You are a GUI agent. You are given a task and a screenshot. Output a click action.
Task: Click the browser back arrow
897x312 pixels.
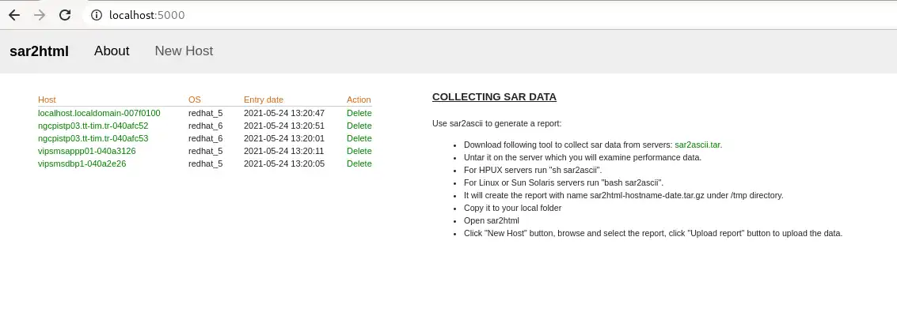[14, 15]
